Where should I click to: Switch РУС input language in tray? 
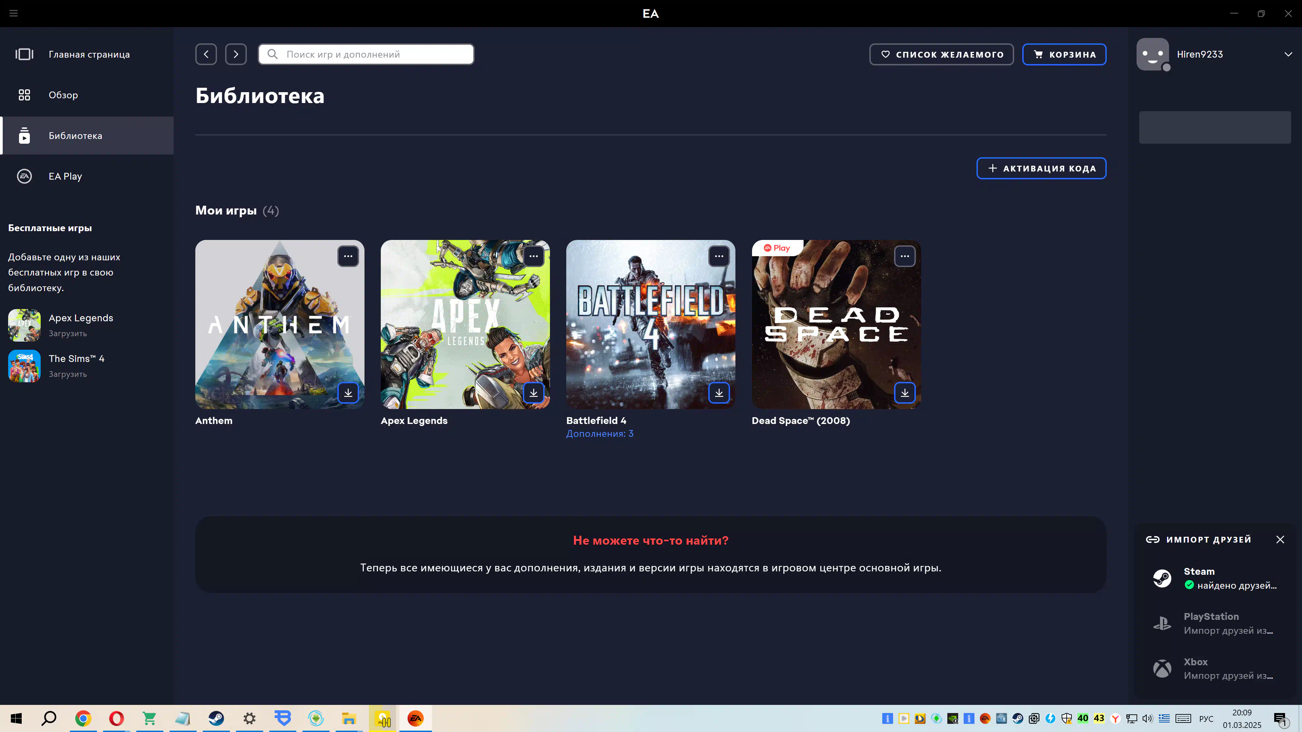tap(1206, 718)
